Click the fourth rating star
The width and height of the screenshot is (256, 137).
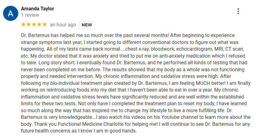[x=39, y=25]
